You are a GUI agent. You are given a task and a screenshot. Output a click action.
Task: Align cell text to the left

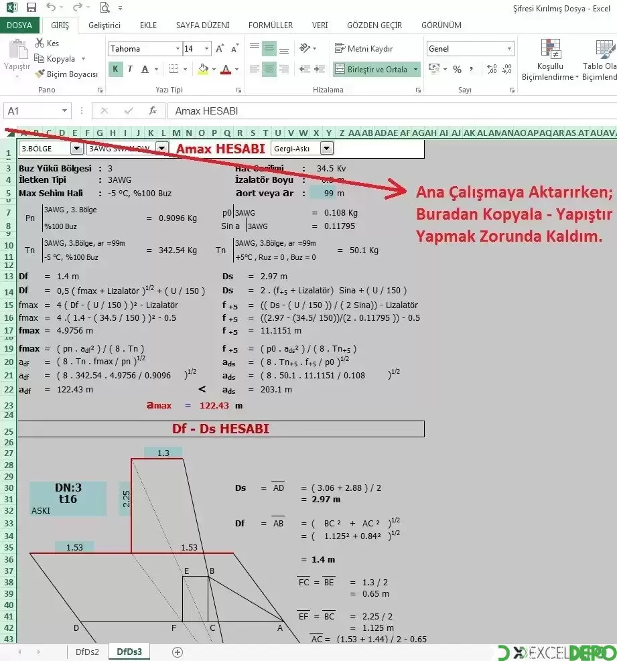click(x=255, y=69)
